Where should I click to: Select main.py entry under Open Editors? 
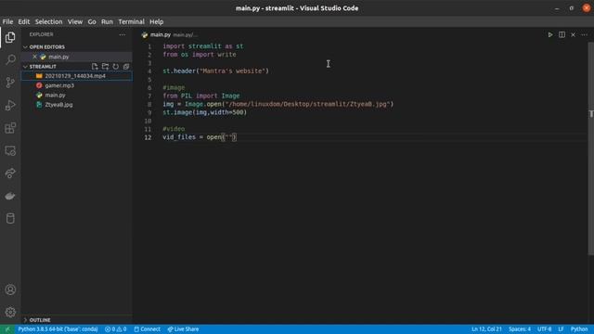click(x=76, y=57)
